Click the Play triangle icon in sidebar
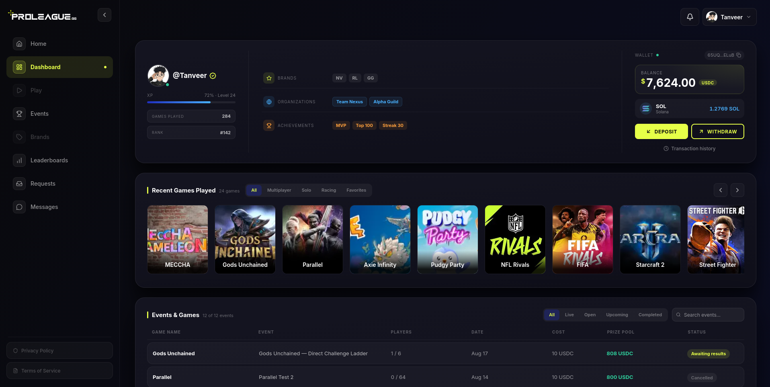This screenshot has height=387, width=770. click(x=19, y=90)
